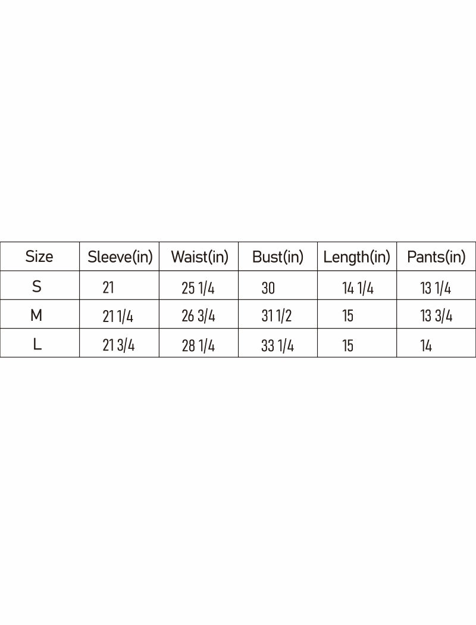Click the Pants(in) column header
This screenshot has height=625, width=476.
(x=436, y=257)
